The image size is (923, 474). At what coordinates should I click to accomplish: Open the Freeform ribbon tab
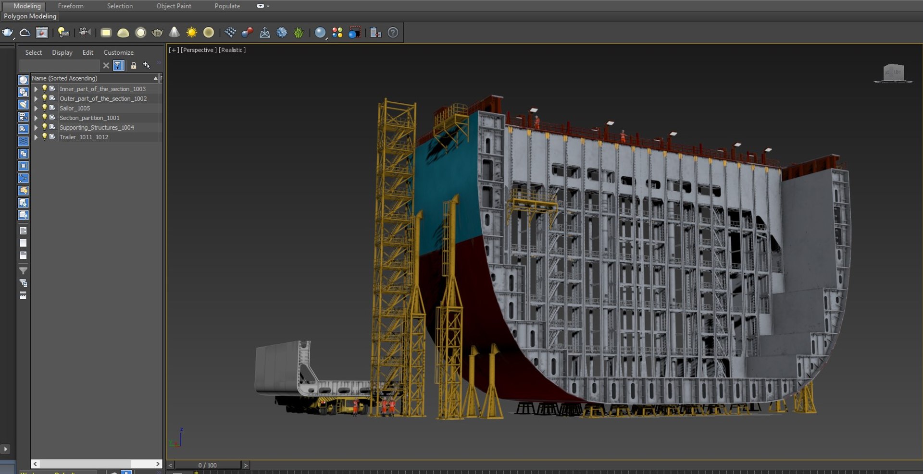(71, 6)
